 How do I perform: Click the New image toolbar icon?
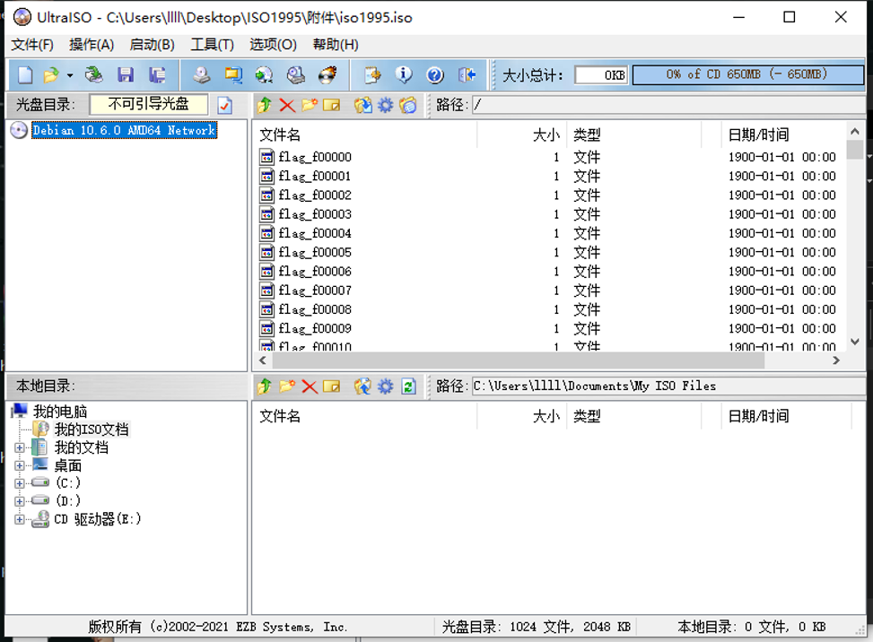coord(25,75)
